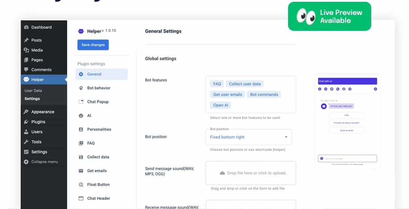Image resolution: width=409 pixels, height=209 pixels.
Task: Click the General Settings heading
Action: (163, 31)
